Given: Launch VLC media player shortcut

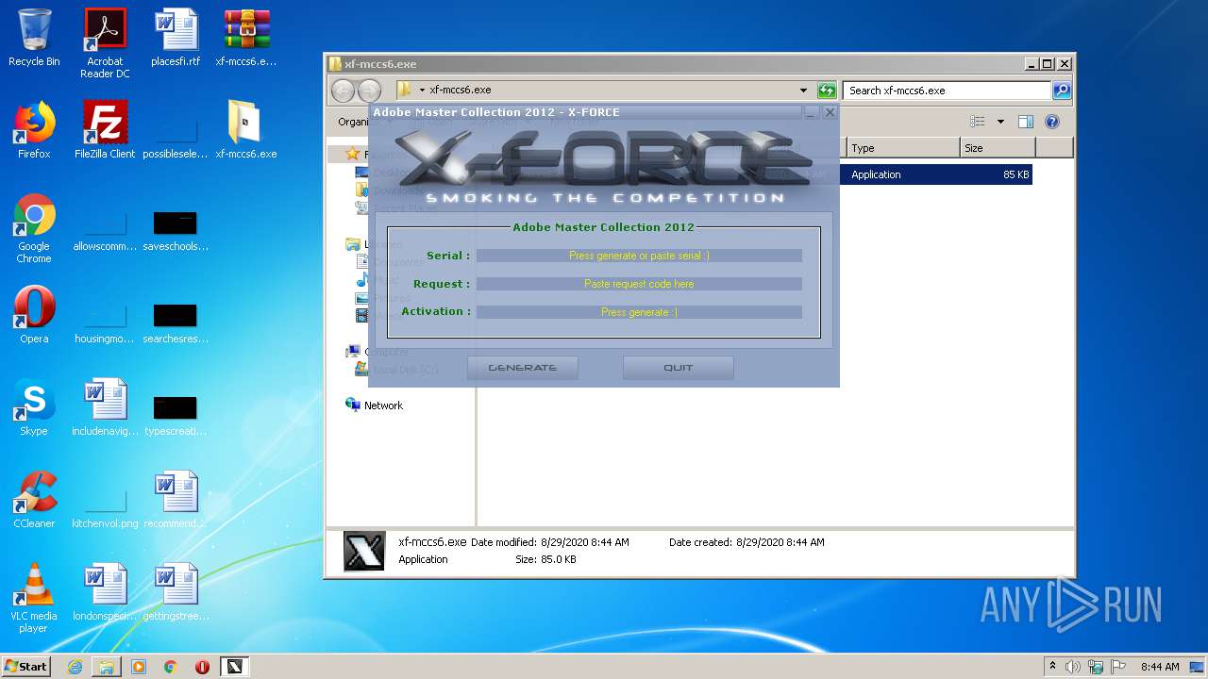Looking at the screenshot, I should click(x=34, y=598).
